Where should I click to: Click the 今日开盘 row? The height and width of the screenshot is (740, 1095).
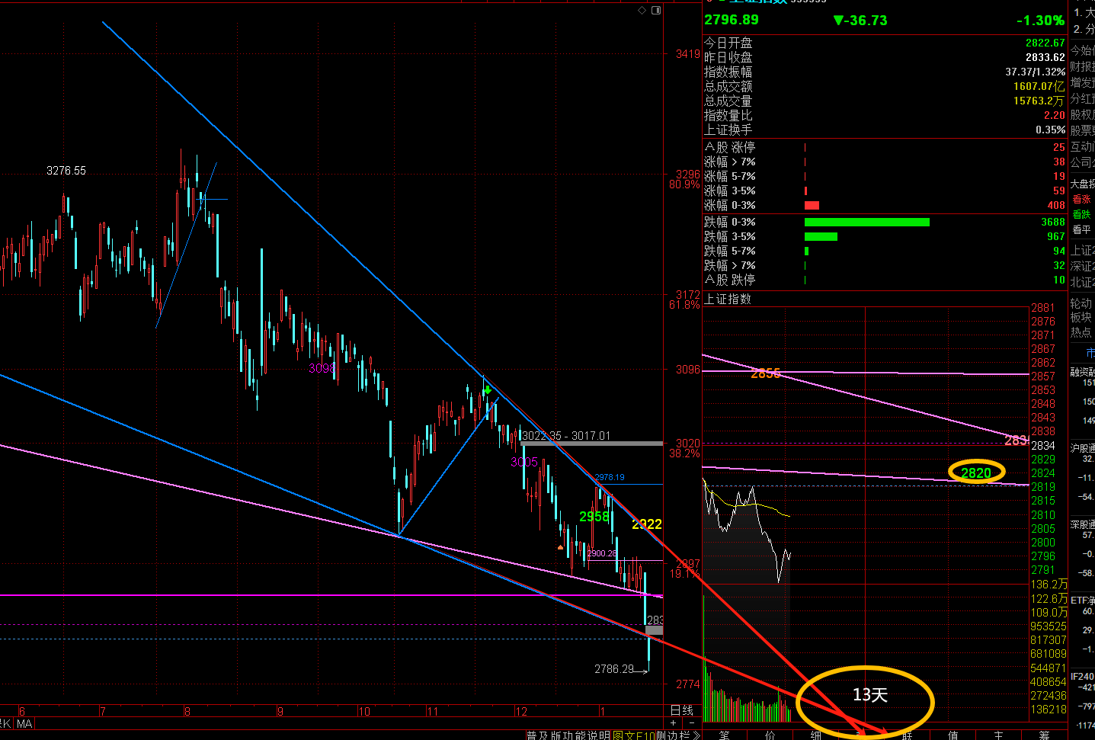point(885,43)
